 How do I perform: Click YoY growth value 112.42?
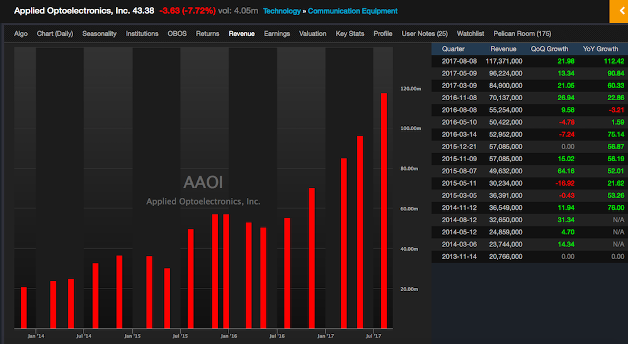[x=614, y=61]
